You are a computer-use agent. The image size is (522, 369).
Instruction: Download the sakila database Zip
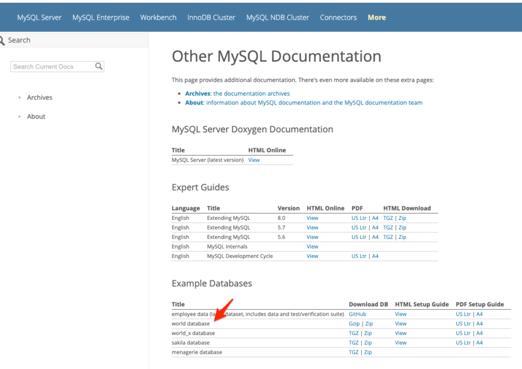click(x=368, y=343)
